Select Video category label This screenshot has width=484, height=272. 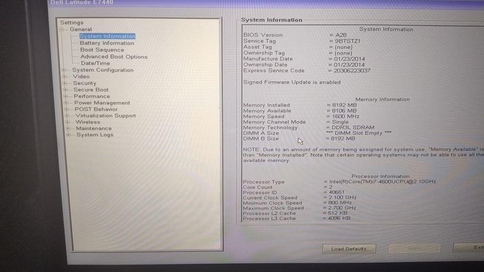click(x=81, y=76)
